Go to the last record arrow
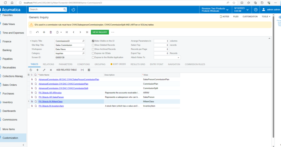Viewport: 281px width, 147px height. (87, 32)
